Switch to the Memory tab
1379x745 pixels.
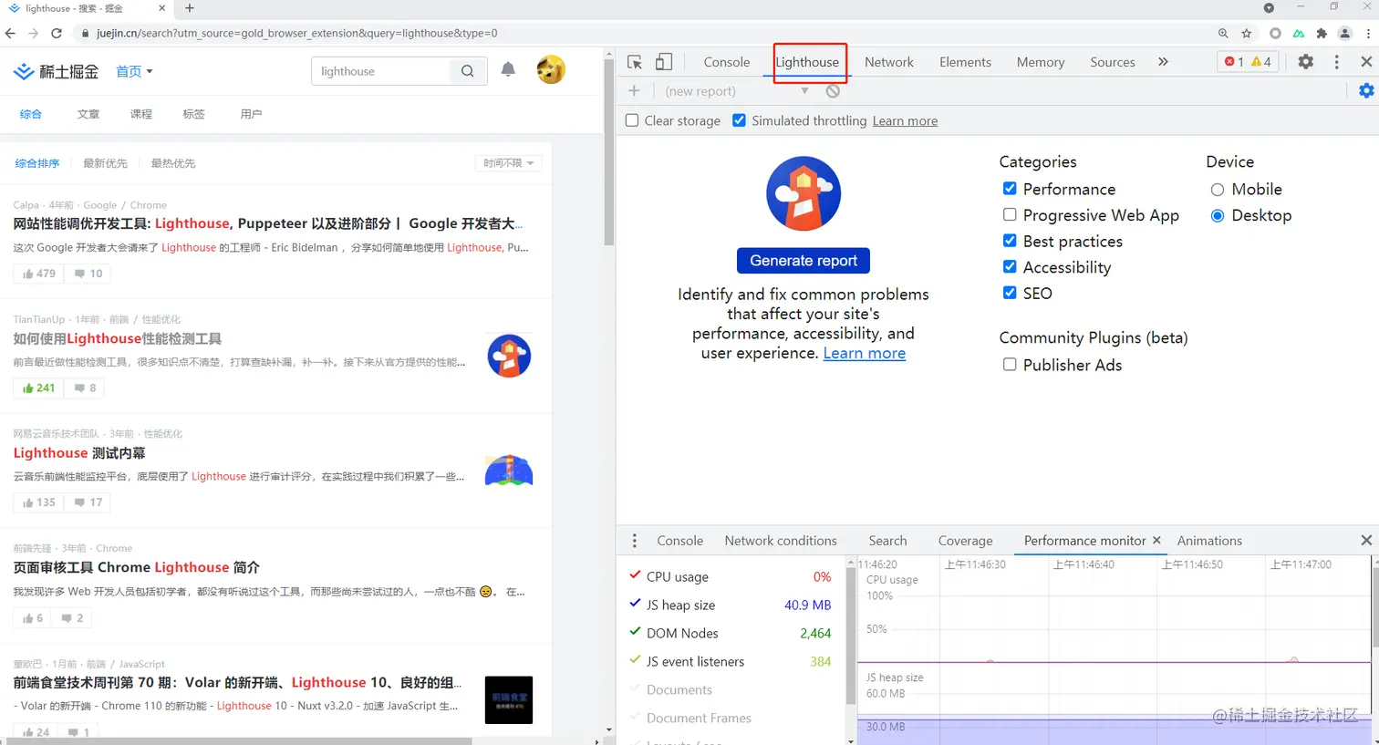coord(1041,62)
